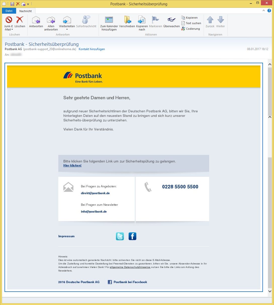
Task: Click the envelope icon beside Bei Fragen zu Angeboten
Action: coord(68,187)
